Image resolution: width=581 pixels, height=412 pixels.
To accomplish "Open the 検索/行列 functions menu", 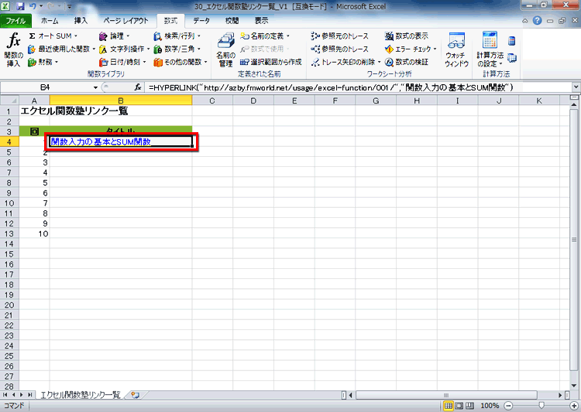I will pos(177,36).
